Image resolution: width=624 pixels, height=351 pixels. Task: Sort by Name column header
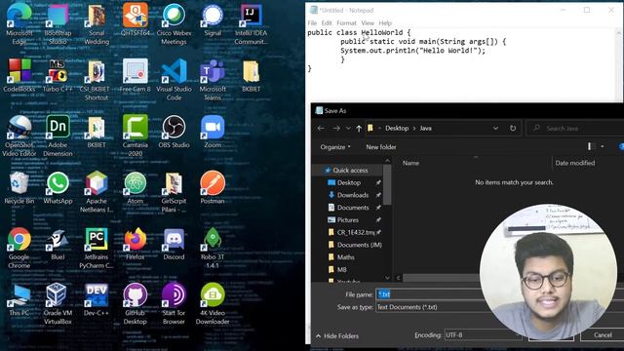coord(410,163)
